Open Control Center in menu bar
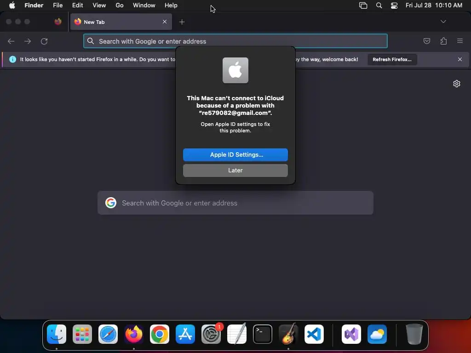 click(394, 6)
